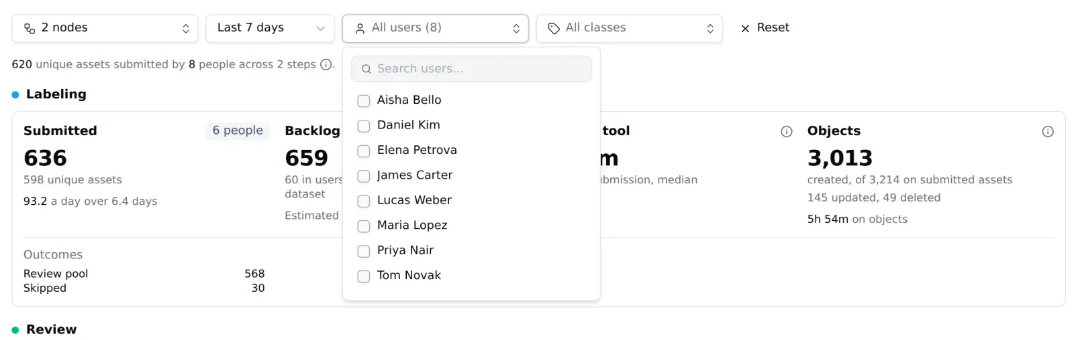This screenshot has height=340, width=1074.
Task: Click the magnifier icon in user search
Action: click(367, 69)
